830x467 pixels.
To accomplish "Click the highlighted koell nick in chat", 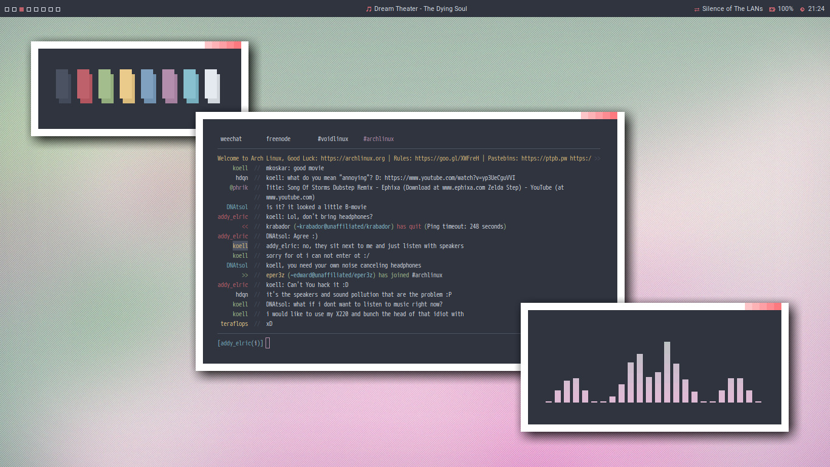I will click(x=240, y=246).
